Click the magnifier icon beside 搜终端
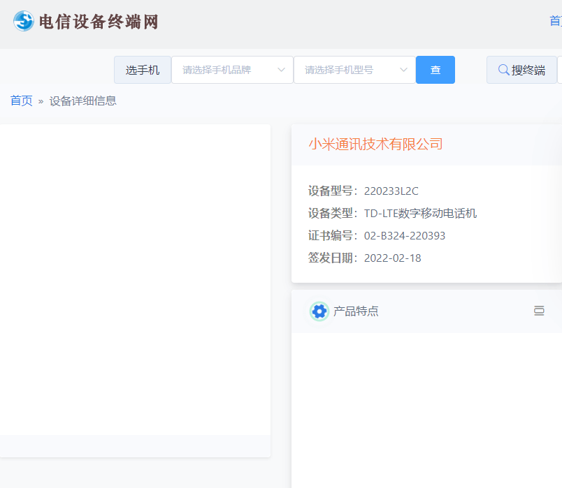Screen dimensions: 562x488 coord(504,69)
